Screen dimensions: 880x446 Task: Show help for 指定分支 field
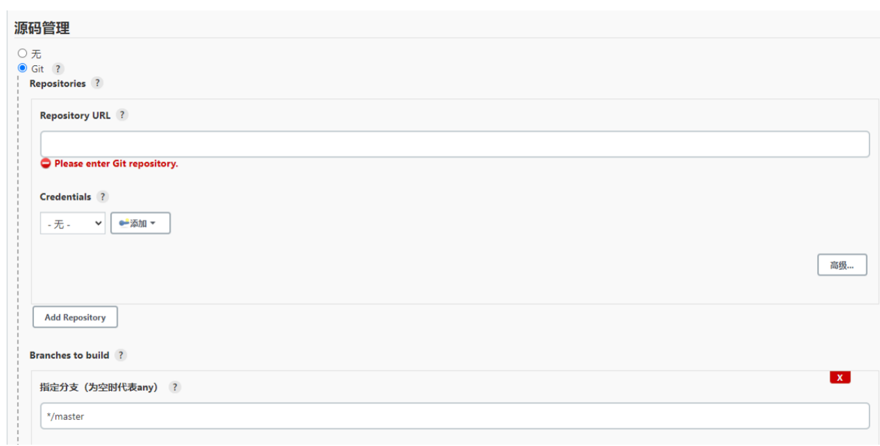pyautogui.click(x=174, y=387)
